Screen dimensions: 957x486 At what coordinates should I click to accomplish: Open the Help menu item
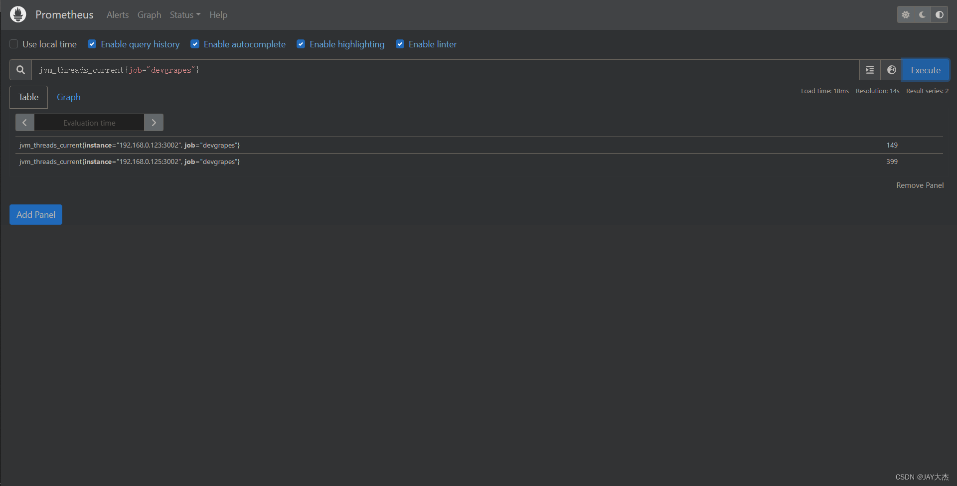click(218, 15)
